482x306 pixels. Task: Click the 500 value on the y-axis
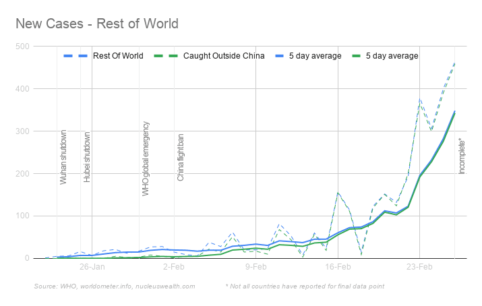point(22,46)
